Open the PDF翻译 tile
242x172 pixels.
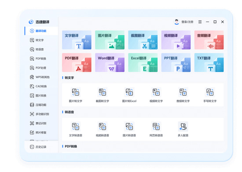pyautogui.click(x=77, y=63)
